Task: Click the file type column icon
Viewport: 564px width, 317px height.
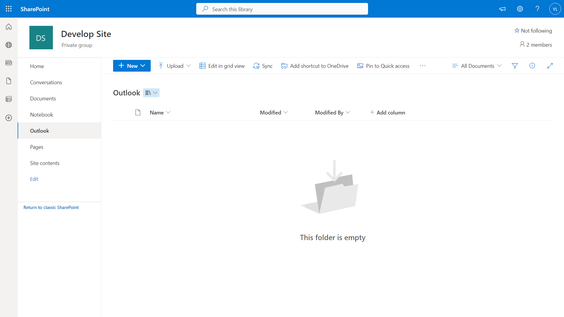Action: click(138, 112)
